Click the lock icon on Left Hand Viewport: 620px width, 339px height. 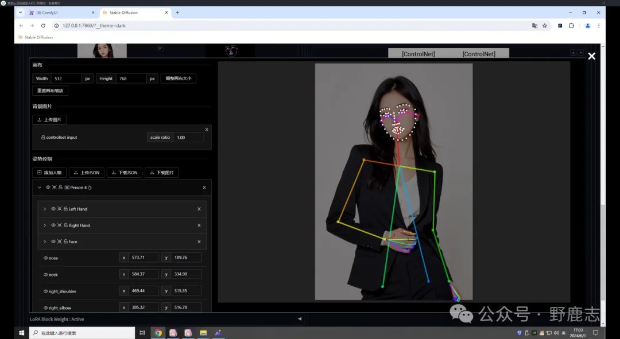coord(65,209)
